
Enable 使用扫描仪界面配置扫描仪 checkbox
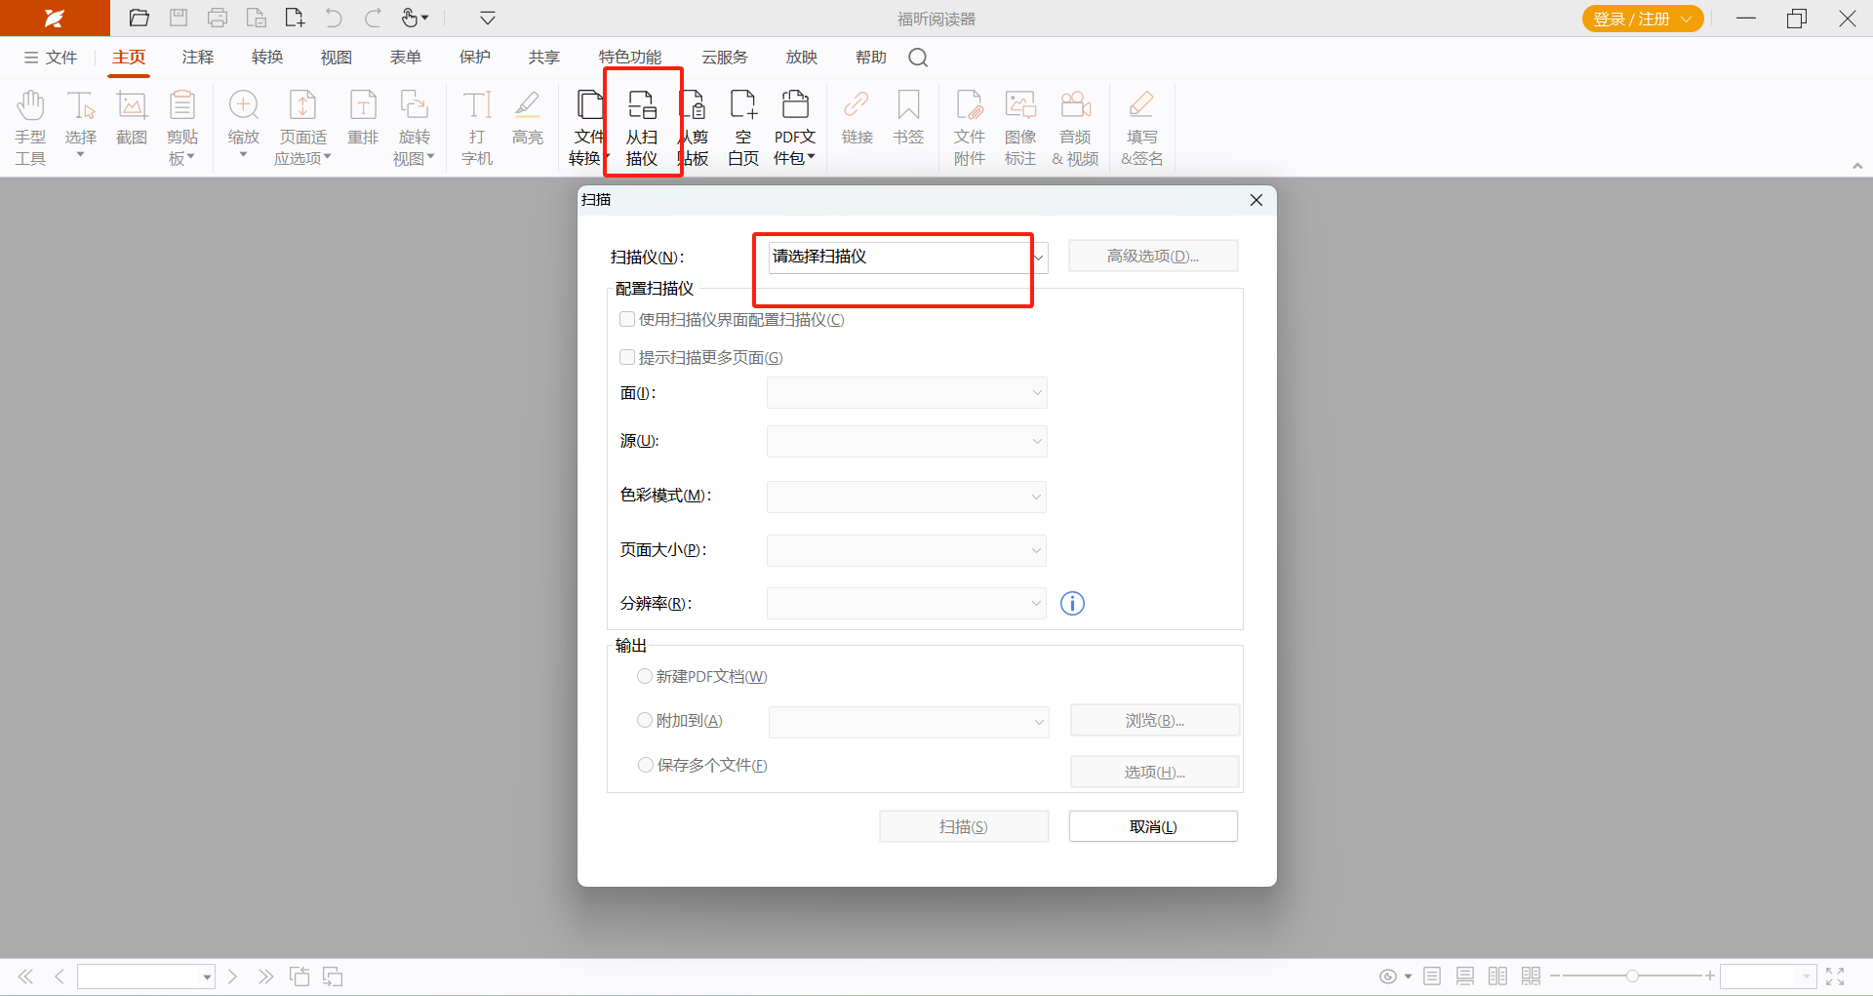(x=627, y=319)
